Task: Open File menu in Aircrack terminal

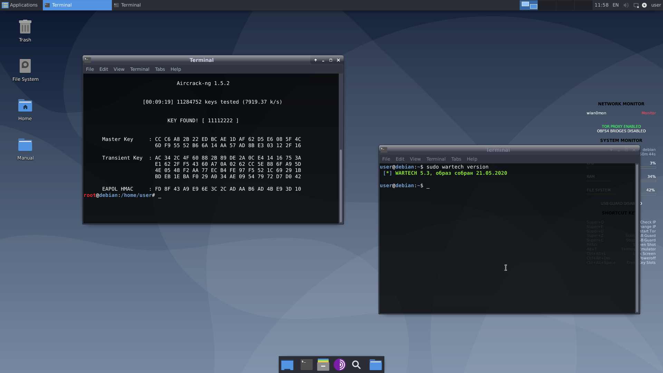Action: 90,69
